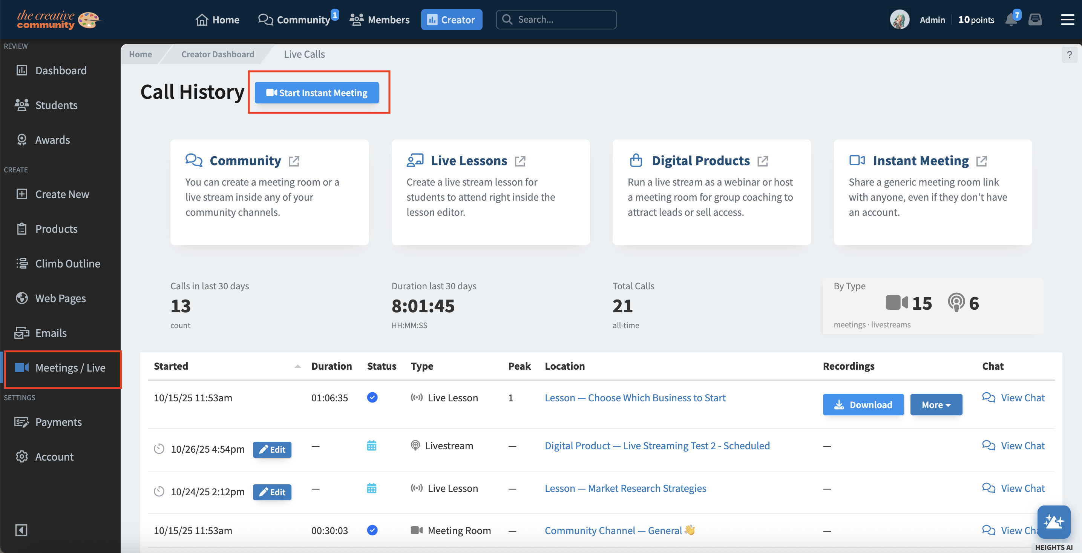Screen dimensions: 1082x553
Task: Click the Start Instant Meeting button
Action: click(x=317, y=93)
